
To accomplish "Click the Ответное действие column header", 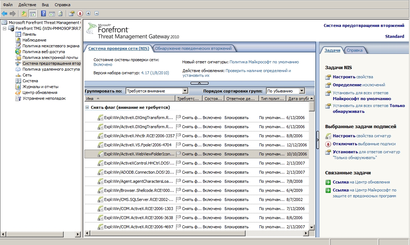I will (241, 99).
